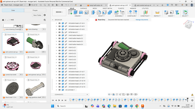Open the ASSEMBLE menu dropdown
The width and height of the screenshot is (195, 109).
click(119, 16)
